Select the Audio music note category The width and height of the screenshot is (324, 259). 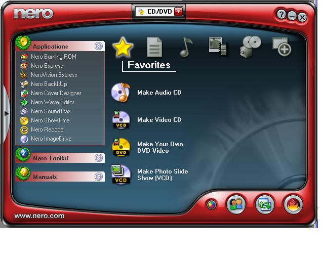click(x=186, y=47)
